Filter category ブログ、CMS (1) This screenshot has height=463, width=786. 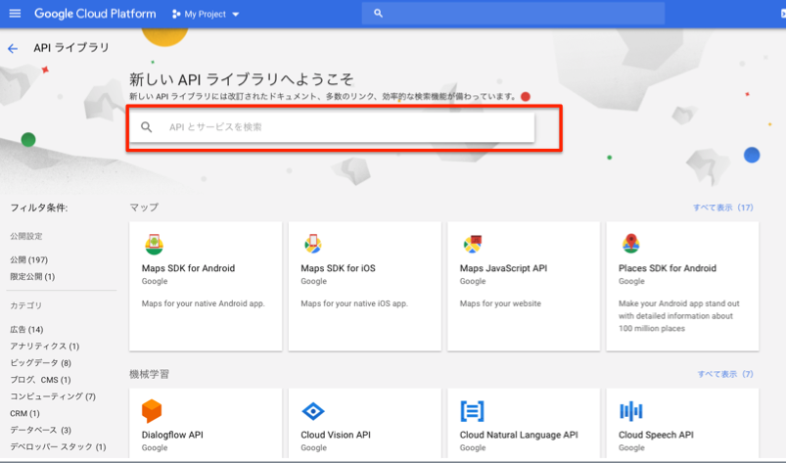[40, 380]
